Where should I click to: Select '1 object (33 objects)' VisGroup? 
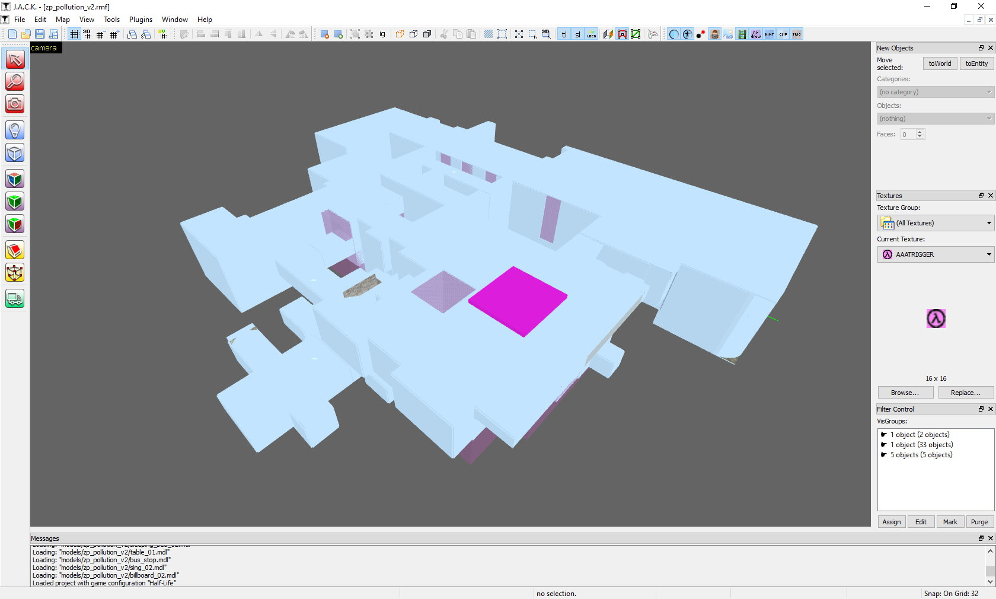(x=921, y=445)
